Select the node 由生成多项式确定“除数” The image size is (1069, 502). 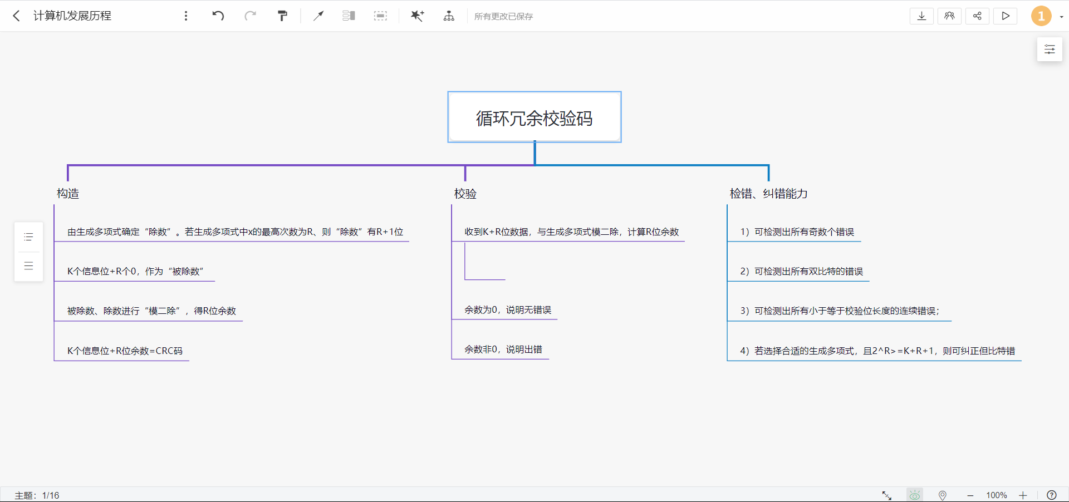[x=235, y=232]
